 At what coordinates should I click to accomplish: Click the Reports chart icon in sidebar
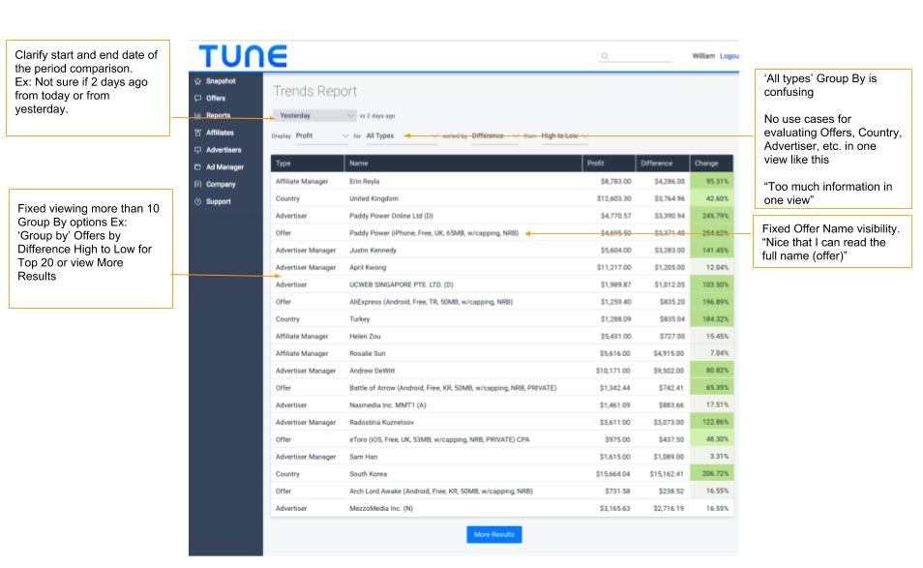[197, 115]
